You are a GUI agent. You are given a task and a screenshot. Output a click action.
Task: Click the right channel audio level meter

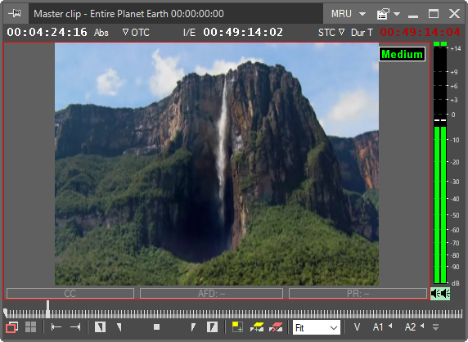pos(443,163)
